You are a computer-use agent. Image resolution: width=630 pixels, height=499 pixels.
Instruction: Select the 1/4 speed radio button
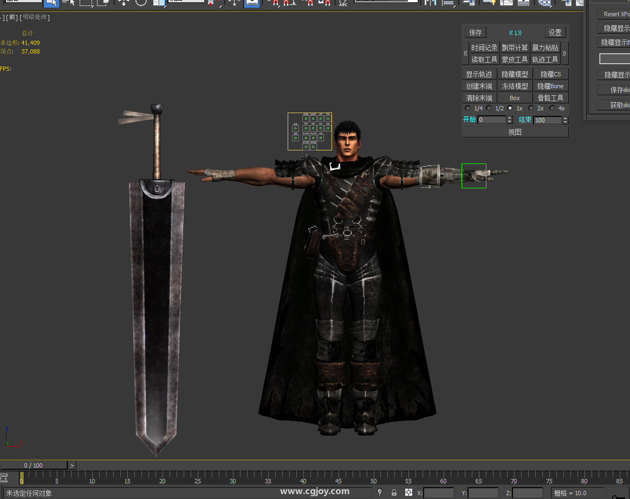click(468, 108)
